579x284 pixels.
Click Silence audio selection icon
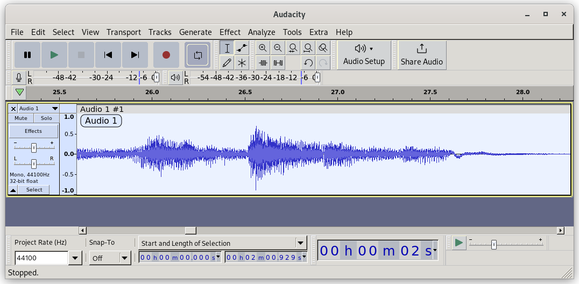tap(278, 63)
